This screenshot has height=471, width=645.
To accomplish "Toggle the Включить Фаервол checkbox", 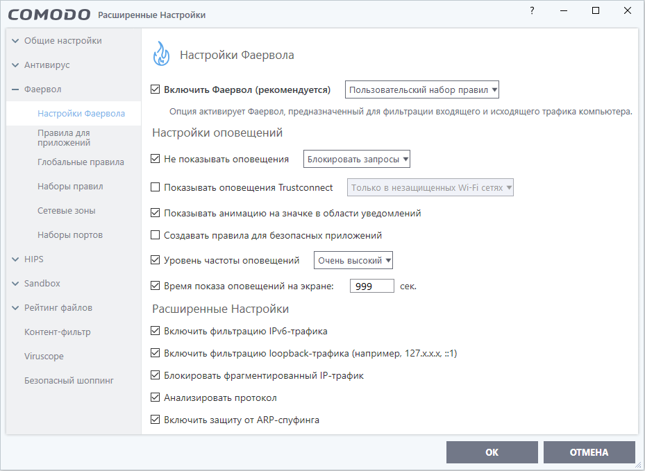I will click(156, 89).
